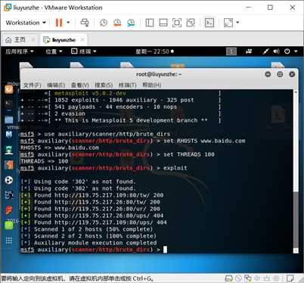Click the terminal cursor at the msf5 prompt

(165, 250)
